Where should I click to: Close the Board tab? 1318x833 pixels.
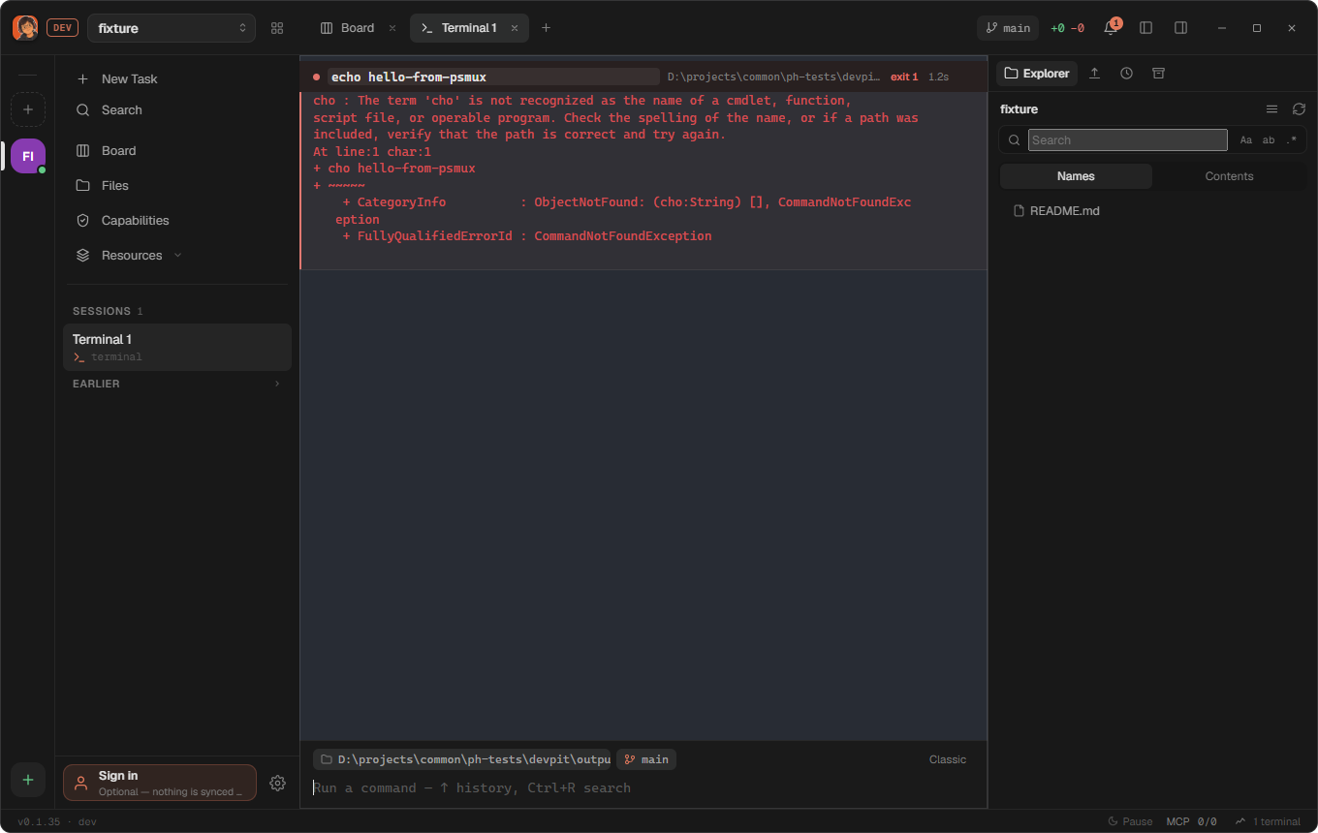coord(392,28)
